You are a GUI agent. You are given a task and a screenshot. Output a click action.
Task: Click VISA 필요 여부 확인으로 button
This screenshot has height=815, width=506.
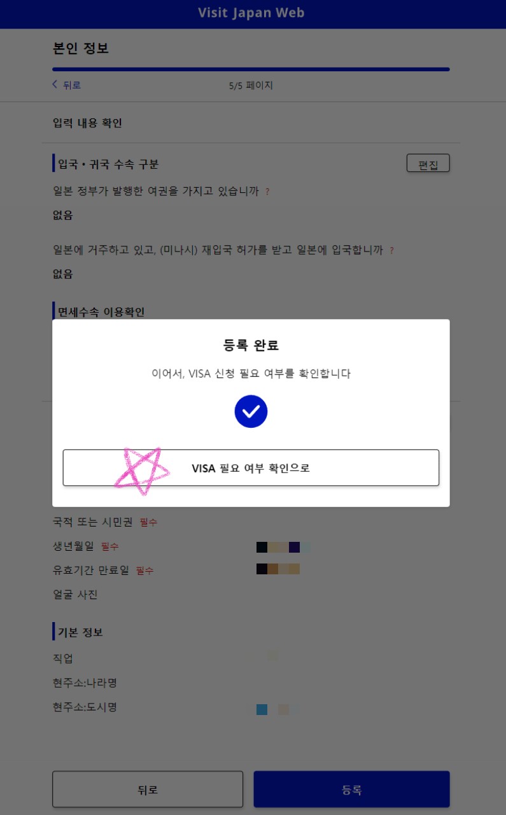(x=251, y=468)
